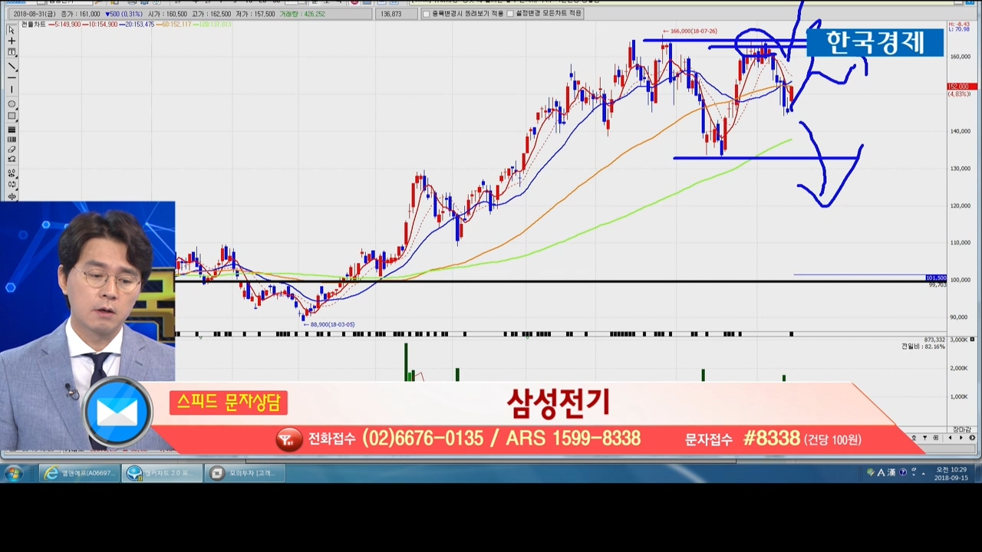Open the 모의투자 taskbar window
Viewport: 982px width, 552px height.
(245, 473)
